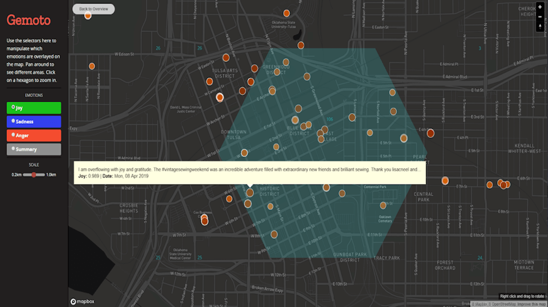
Task: Select the Anger emotion radio button
Action: click(x=14, y=135)
